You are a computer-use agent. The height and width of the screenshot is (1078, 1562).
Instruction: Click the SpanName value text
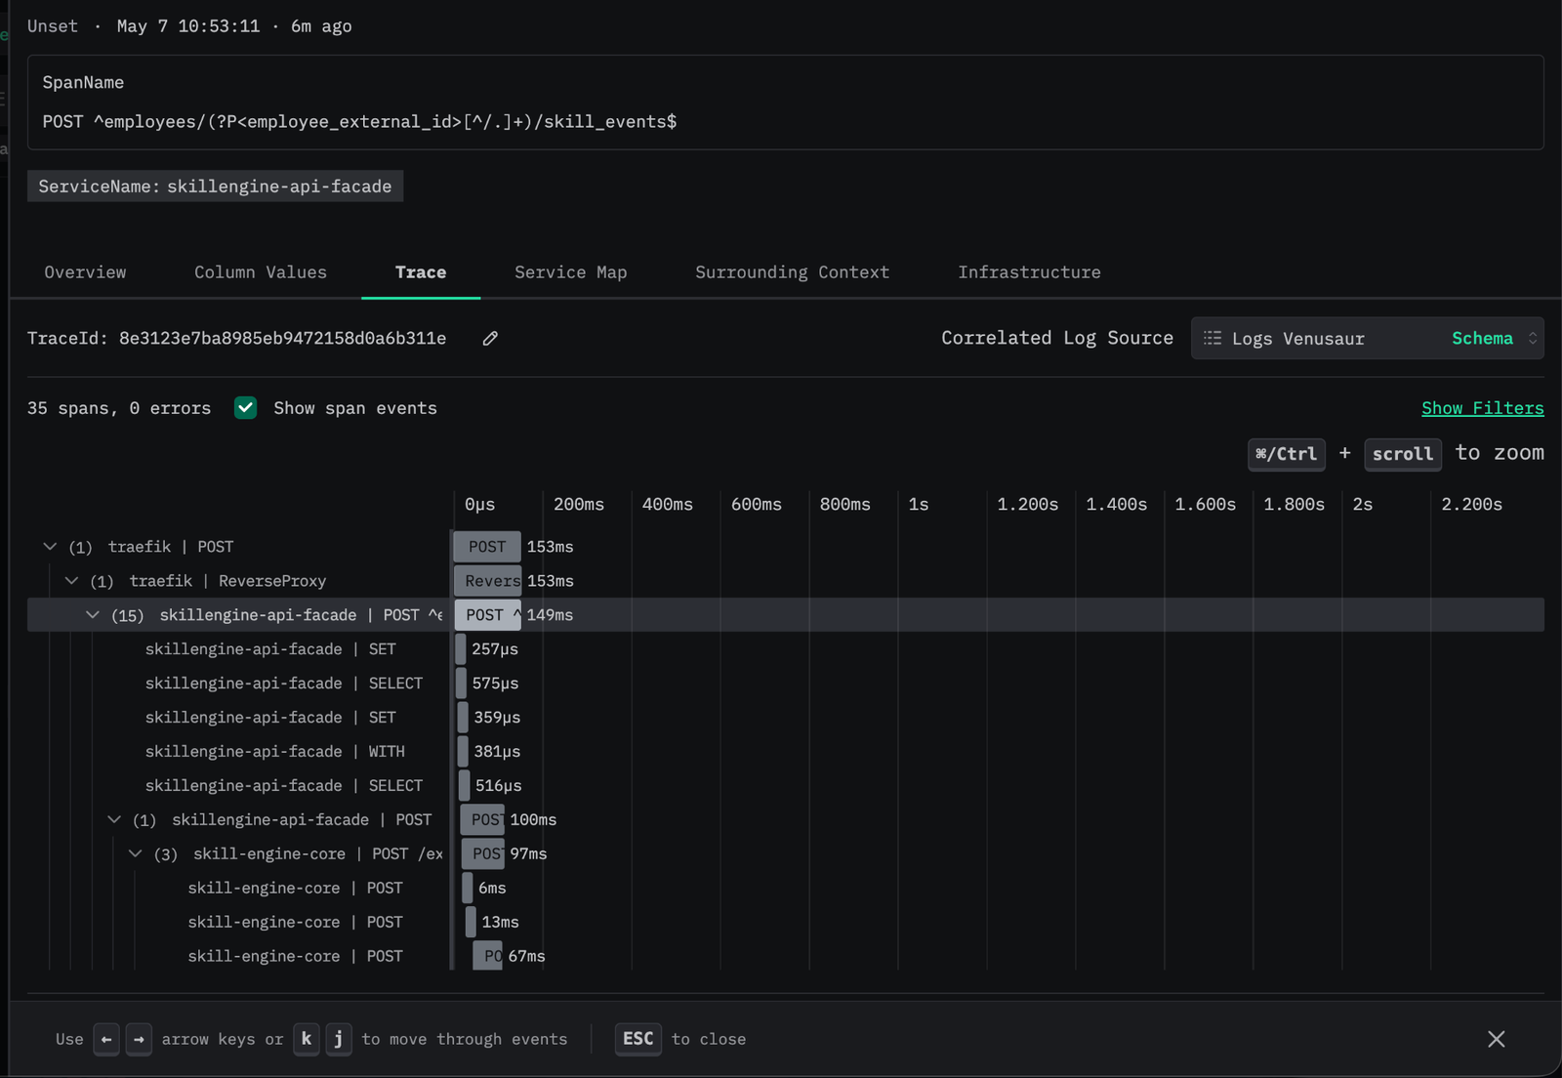click(x=359, y=122)
